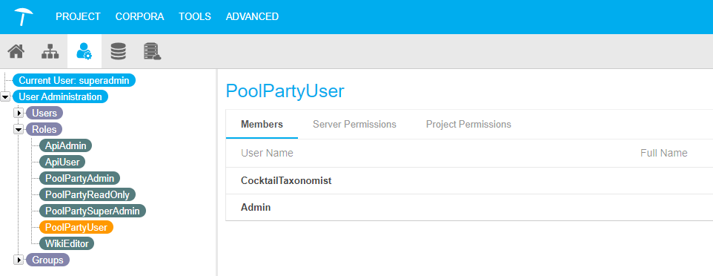Click the PoolPartyUser page heading

coord(285,91)
